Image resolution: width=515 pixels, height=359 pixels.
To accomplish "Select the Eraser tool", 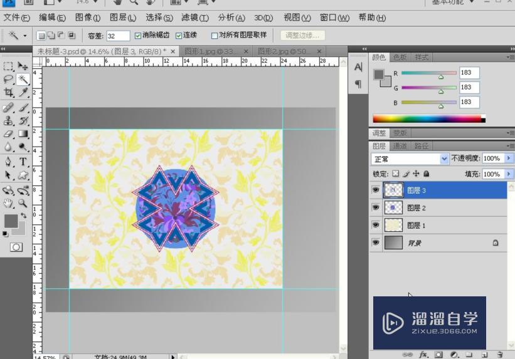I will (8, 133).
